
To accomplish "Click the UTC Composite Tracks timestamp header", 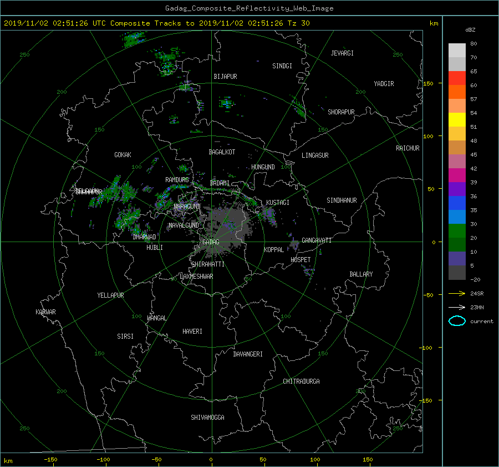I will [x=156, y=23].
